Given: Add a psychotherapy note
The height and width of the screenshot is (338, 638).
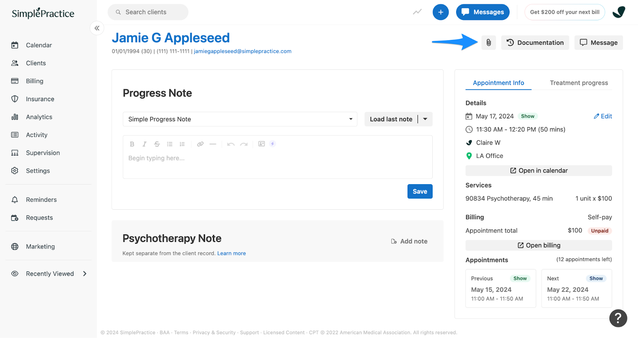Looking at the screenshot, I should pyautogui.click(x=409, y=241).
